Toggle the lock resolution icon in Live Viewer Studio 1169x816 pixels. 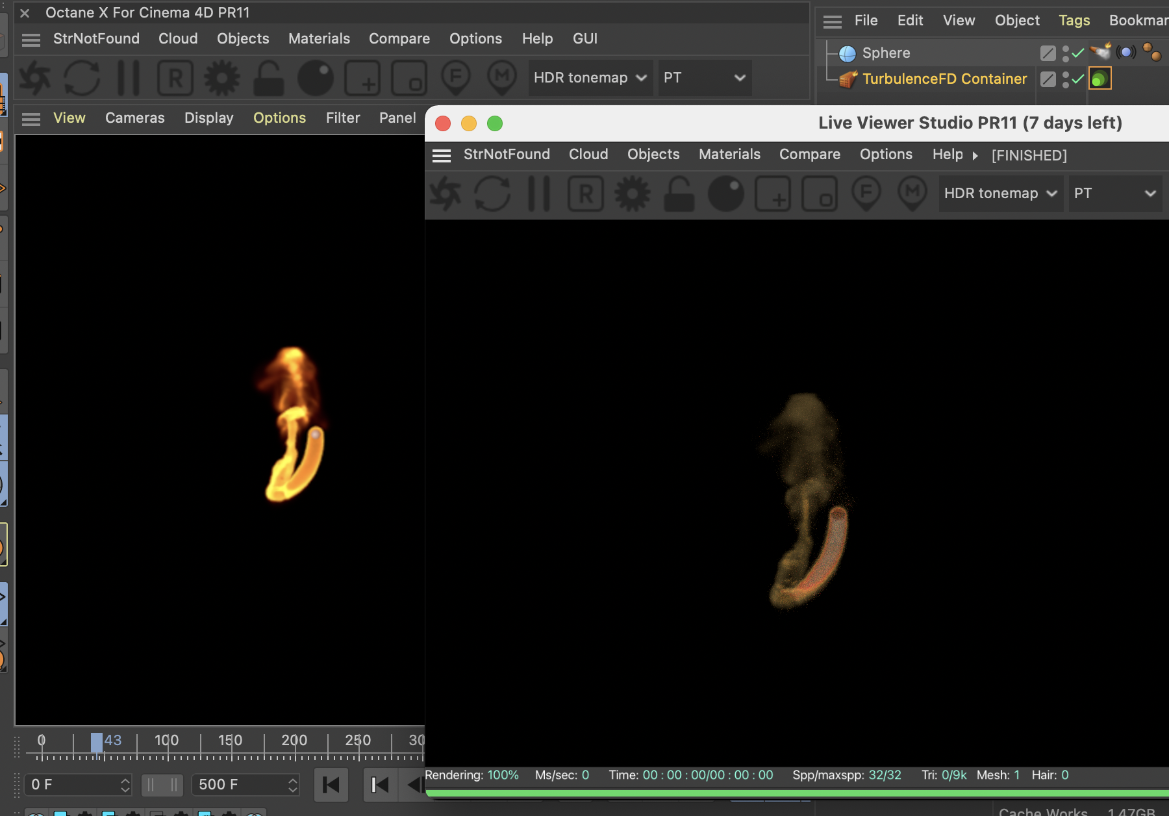point(679,194)
